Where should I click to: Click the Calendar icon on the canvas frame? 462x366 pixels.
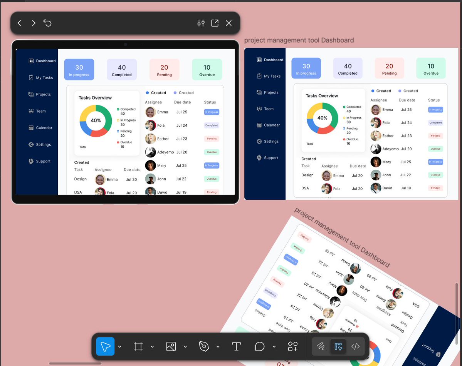[x=259, y=125]
